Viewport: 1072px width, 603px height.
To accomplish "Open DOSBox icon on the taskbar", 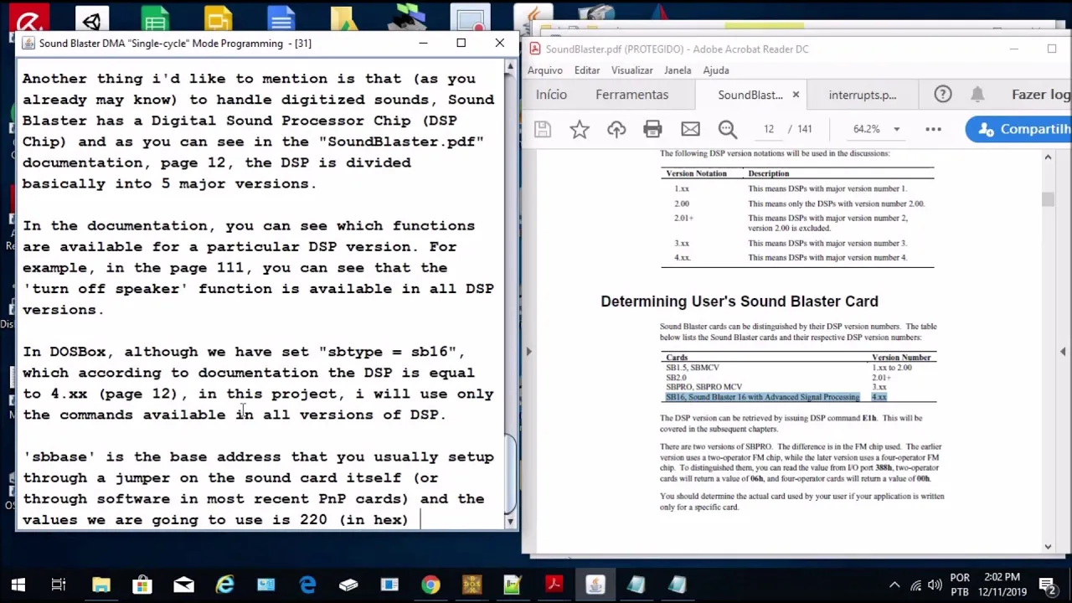I will (x=472, y=585).
